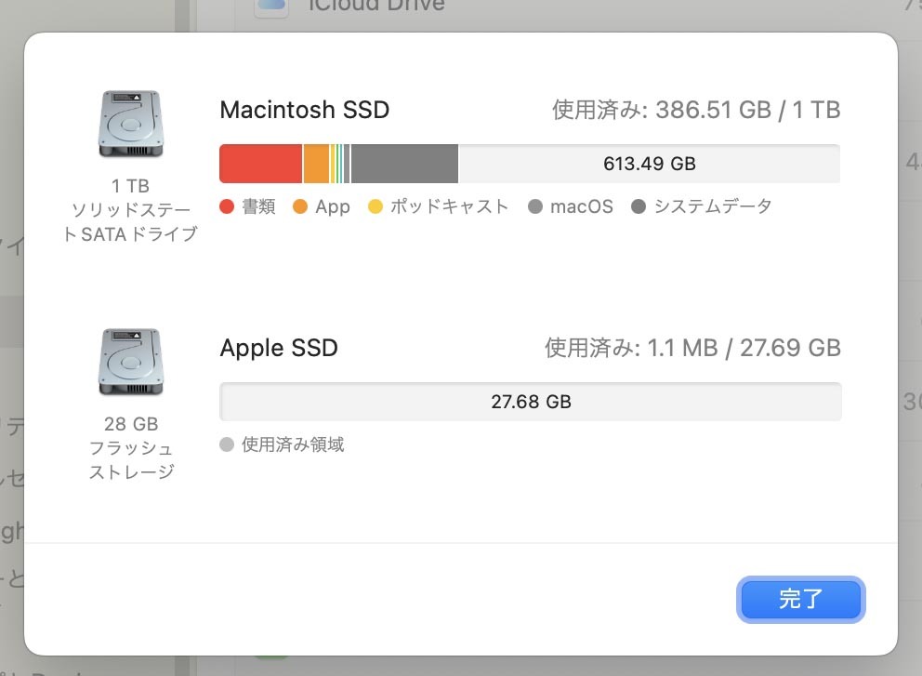This screenshot has height=676, width=922.
Task: Click the 613.49 GB free space bar segment
Action: coord(649,163)
